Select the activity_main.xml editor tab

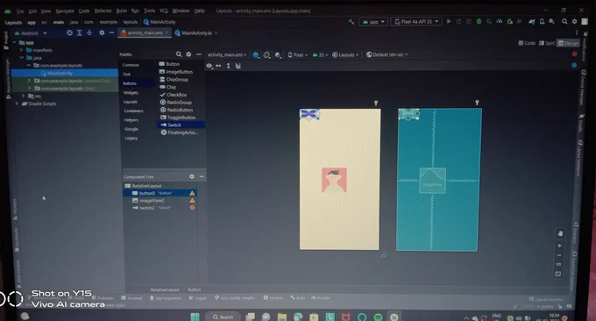coord(145,33)
